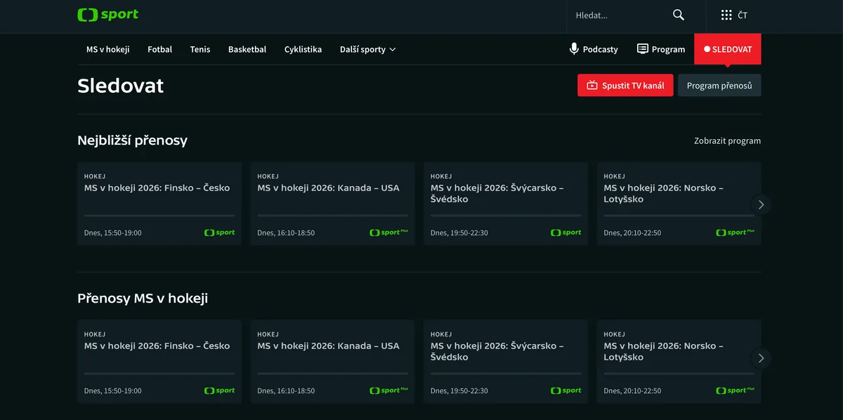
Task: Click progress bar on first Švýcarsko – Švédsko card
Action: click(506, 216)
